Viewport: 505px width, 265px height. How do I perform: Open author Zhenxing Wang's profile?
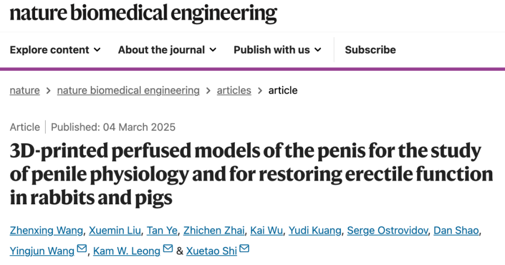46,230
